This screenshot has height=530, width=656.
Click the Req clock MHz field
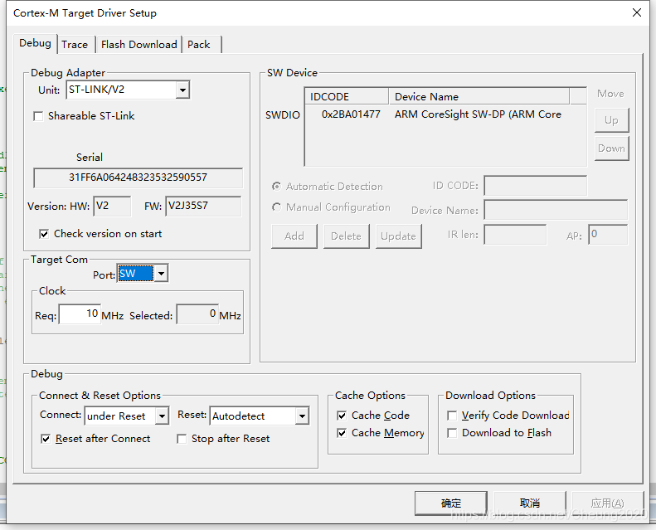(80, 314)
